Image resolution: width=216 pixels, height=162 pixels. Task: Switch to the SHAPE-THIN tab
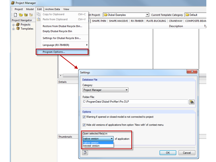click(99, 21)
